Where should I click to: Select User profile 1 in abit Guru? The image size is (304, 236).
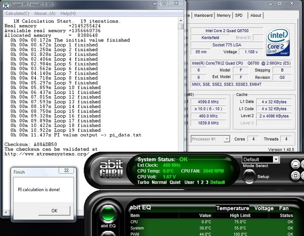tap(198, 182)
